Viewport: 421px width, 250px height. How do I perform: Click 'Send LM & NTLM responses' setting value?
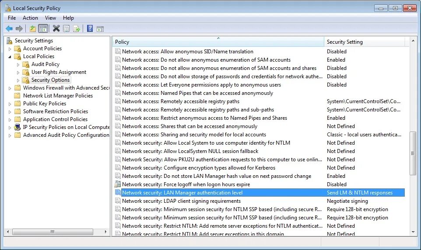(x=360, y=193)
